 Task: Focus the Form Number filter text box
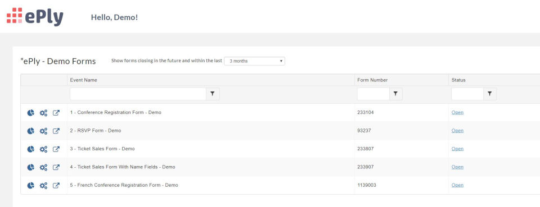[373, 94]
